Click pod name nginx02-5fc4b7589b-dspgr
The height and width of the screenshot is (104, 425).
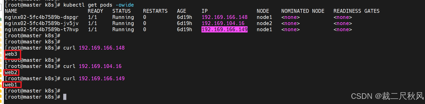click(42, 17)
